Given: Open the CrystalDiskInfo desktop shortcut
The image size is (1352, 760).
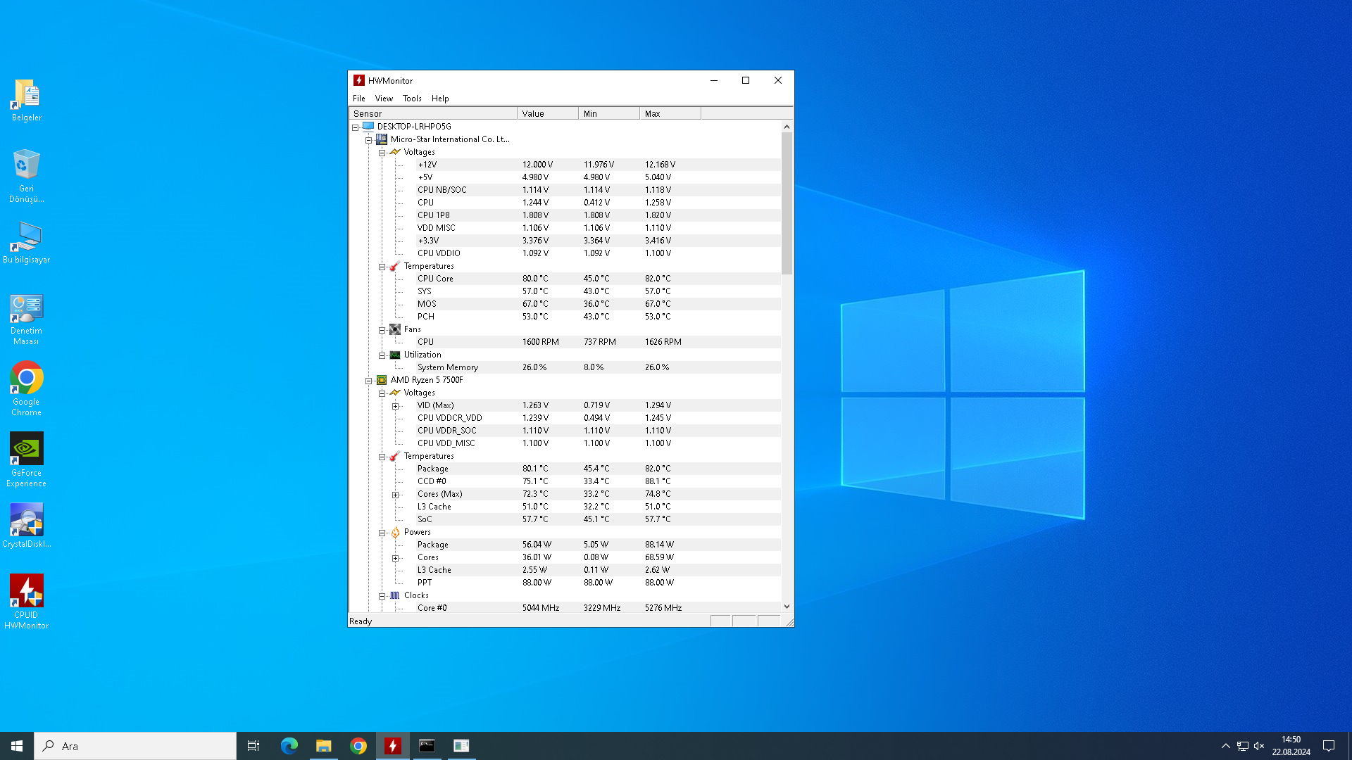Looking at the screenshot, I should [x=26, y=526].
